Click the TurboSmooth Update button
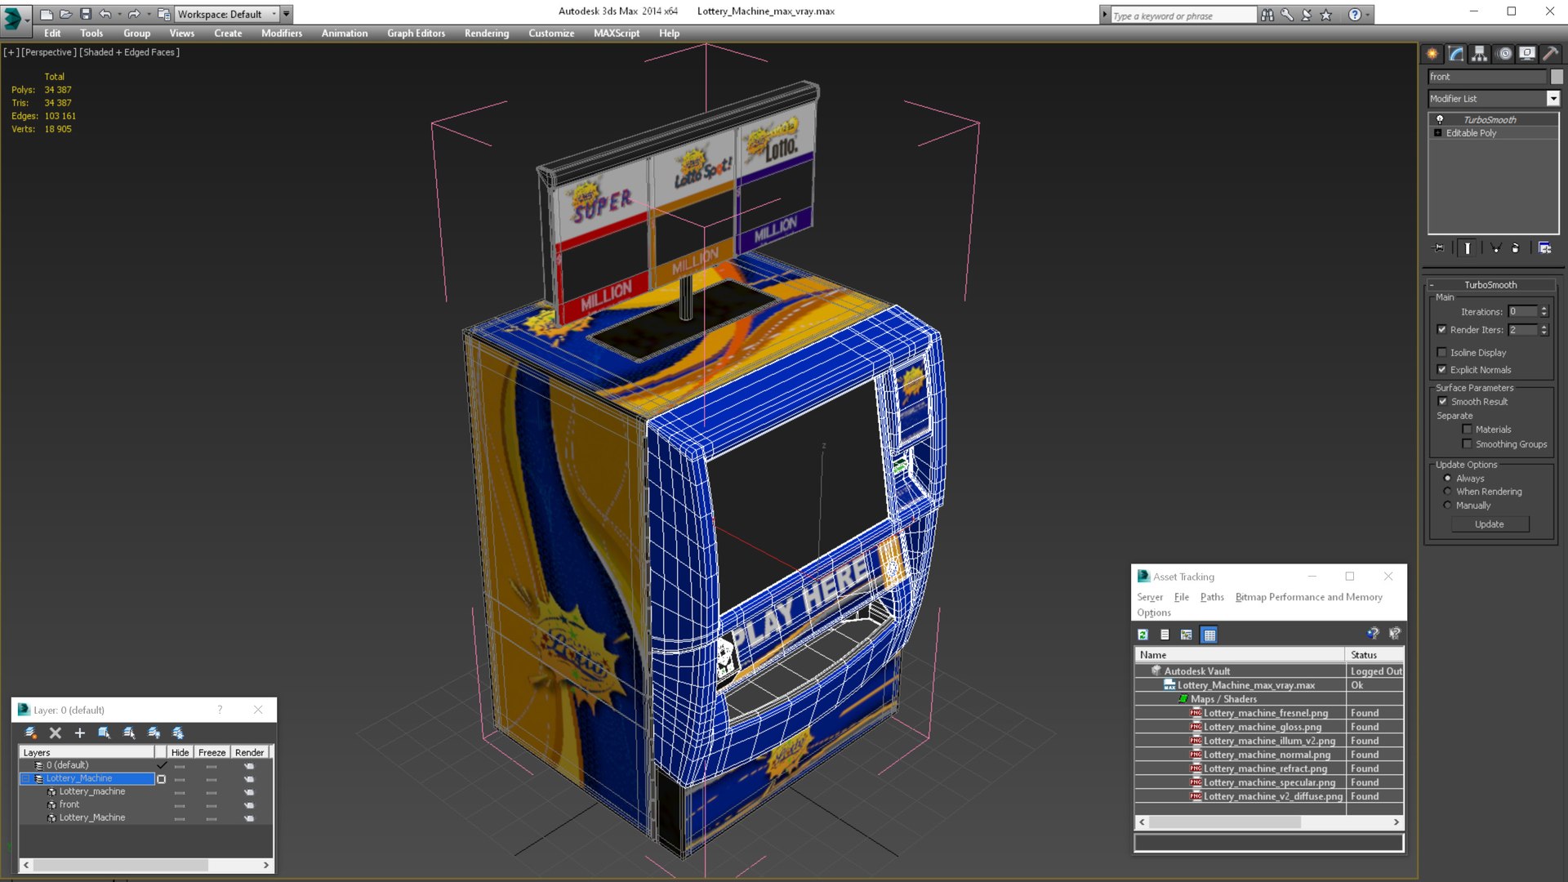1568x882 pixels. 1489,524
